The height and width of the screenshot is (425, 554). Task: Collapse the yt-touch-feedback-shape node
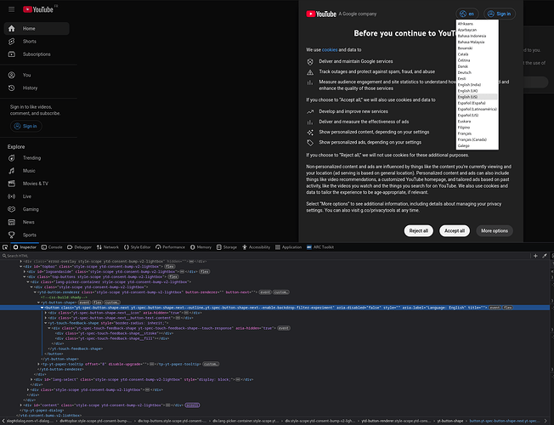point(46,323)
